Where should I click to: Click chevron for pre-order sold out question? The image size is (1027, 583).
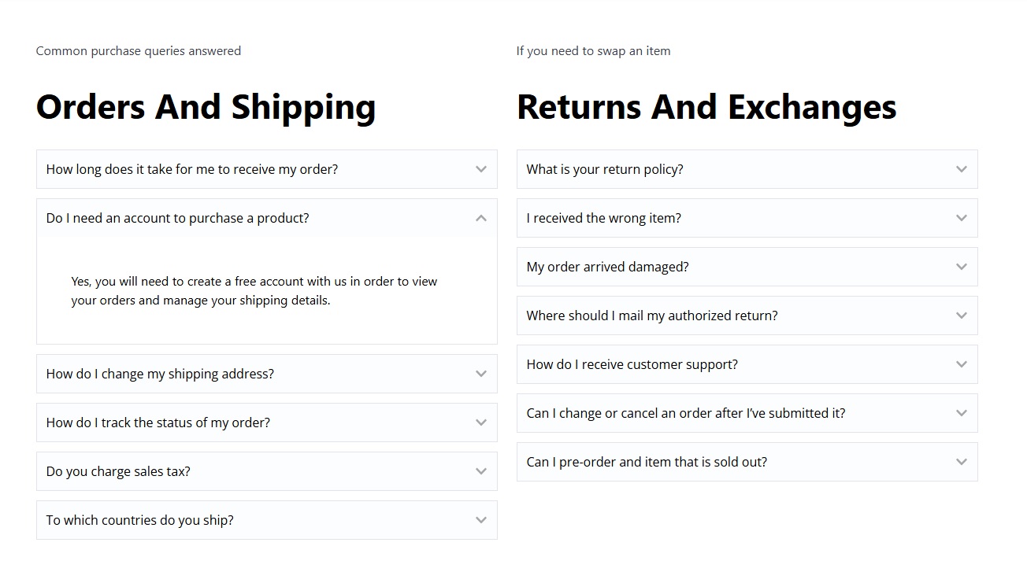(962, 462)
